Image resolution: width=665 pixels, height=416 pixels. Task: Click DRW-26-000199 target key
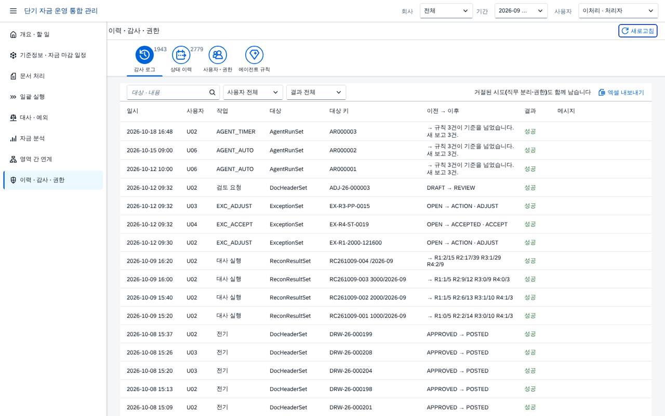pyautogui.click(x=351, y=334)
